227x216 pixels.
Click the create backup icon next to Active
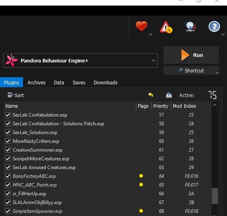169,95
